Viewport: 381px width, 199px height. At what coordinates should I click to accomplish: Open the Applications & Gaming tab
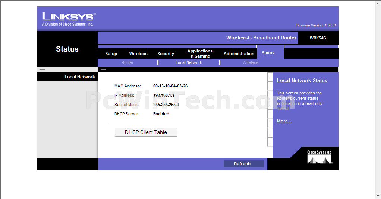200,54
